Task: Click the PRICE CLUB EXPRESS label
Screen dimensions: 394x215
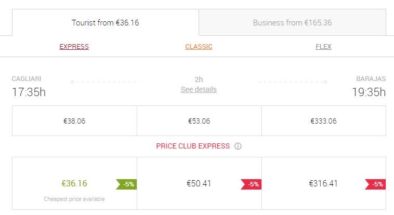Action: (x=193, y=146)
